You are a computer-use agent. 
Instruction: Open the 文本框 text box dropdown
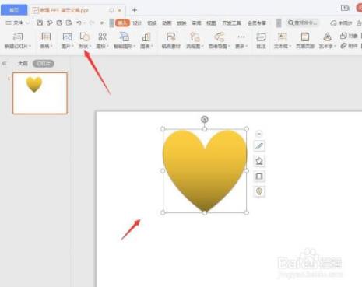coord(283,40)
